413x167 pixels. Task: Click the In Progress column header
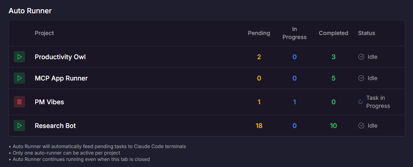(294, 33)
